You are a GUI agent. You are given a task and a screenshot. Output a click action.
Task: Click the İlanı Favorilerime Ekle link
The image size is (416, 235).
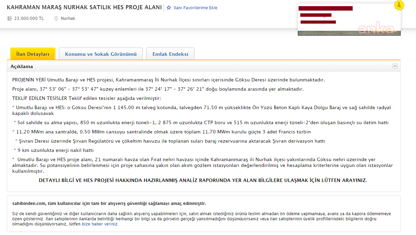[195, 8]
